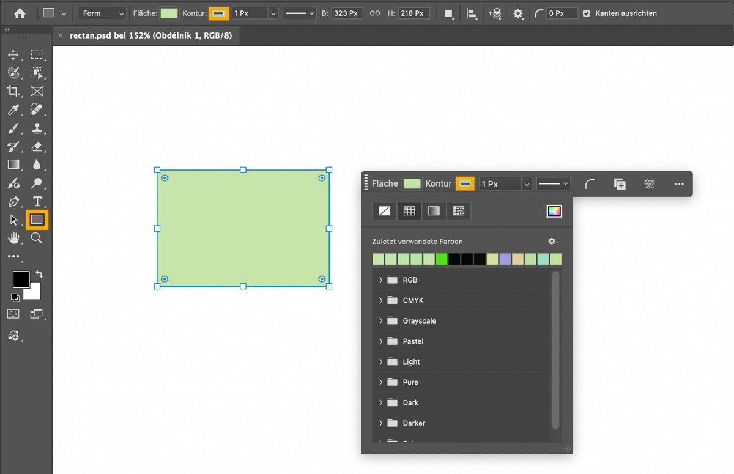734x474 pixels.
Task: Select the Hand tool
Action: tap(13, 238)
